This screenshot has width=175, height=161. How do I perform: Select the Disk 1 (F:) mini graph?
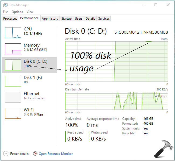pos(13,81)
